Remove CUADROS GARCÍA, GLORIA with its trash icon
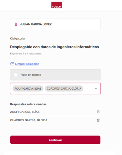Image resolution: width=122 pixels, height=155 pixels. click(x=98, y=120)
